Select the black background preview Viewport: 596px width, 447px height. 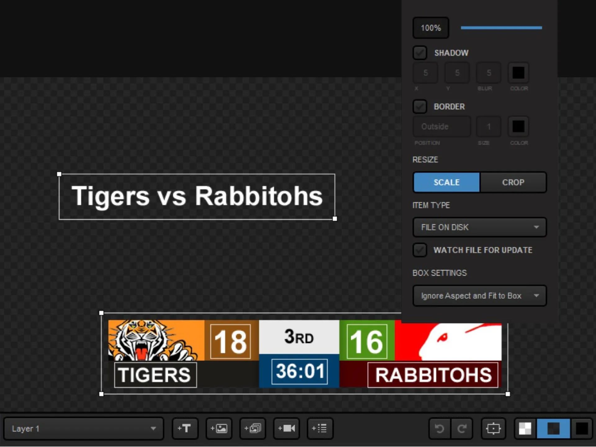point(582,429)
